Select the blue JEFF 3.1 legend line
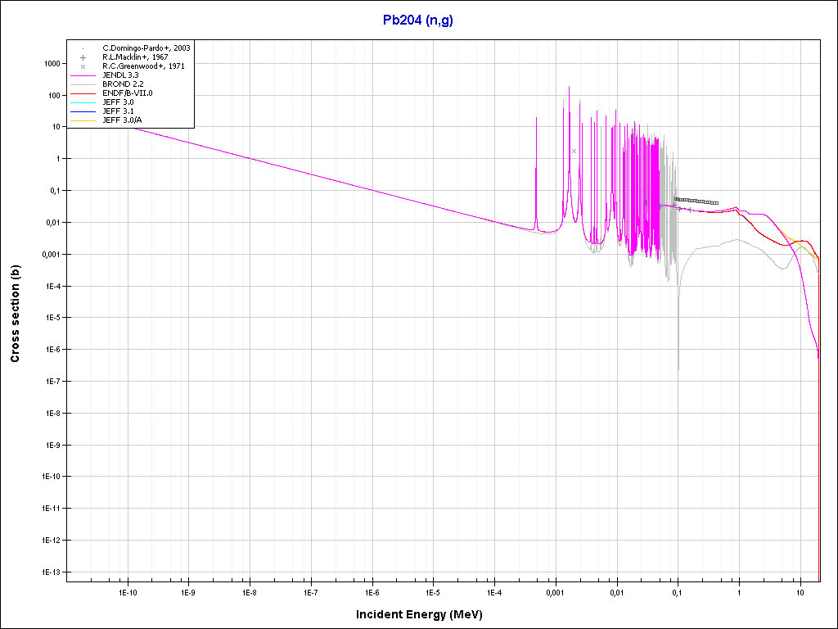The image size is (838, 629). (x=83, y=111)
